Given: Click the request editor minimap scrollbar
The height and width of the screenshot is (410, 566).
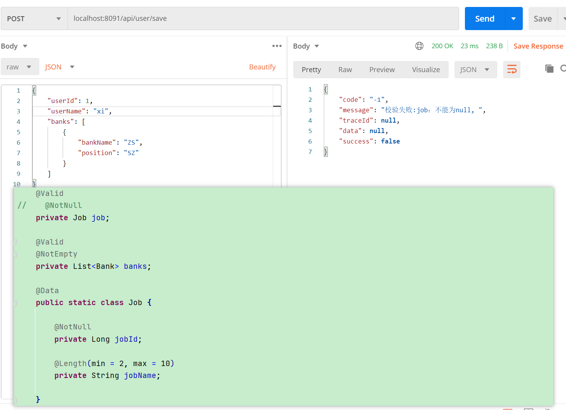Looking at the screenshot, I should coord(277,136).
